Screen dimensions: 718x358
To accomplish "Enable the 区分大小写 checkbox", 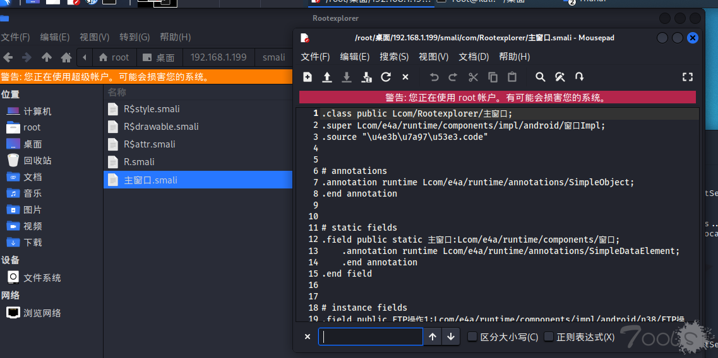I will click(x=472, y=337).
